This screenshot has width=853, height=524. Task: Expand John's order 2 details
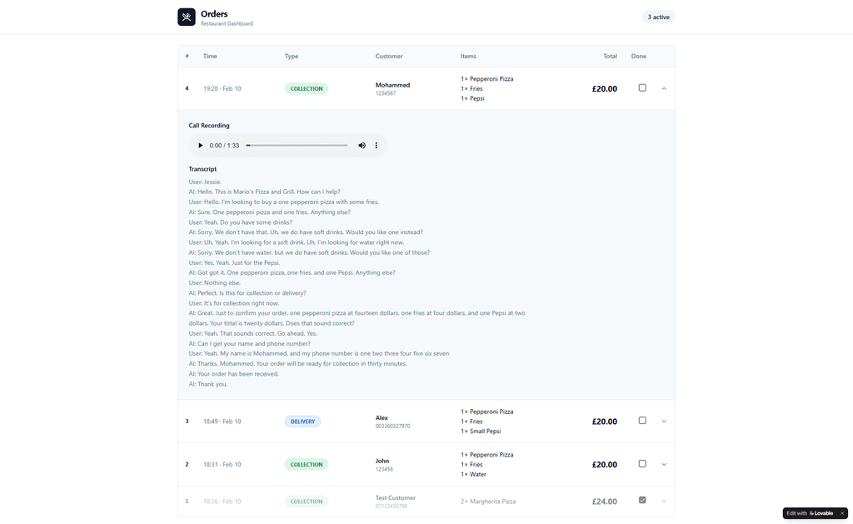point(664,464)
